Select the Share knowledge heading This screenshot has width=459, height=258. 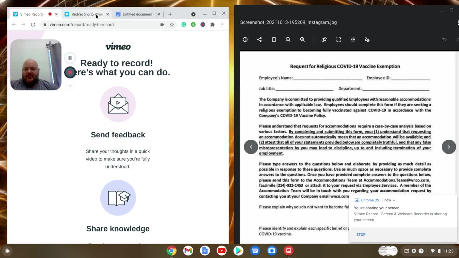(118, 228)
